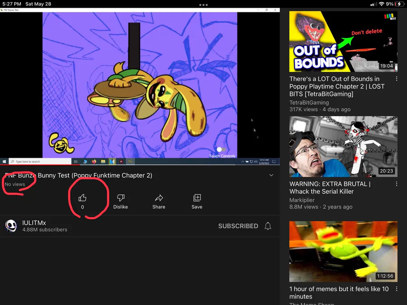Open the TetraBitGaming channel name
Viewport: 407px width, 305px height.
click(309, 103)
